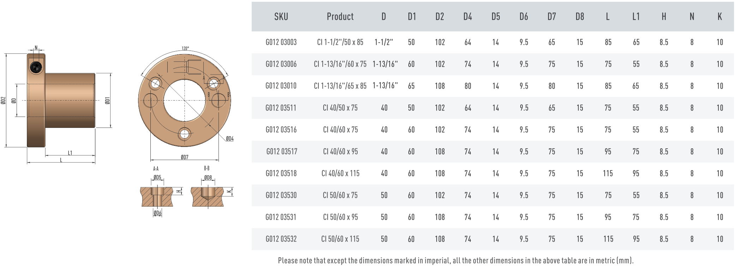Select the CI 1-13/16"/65 x 85 product cell
This screenshot has width=736, height=266.
click(x=340, y=86)
